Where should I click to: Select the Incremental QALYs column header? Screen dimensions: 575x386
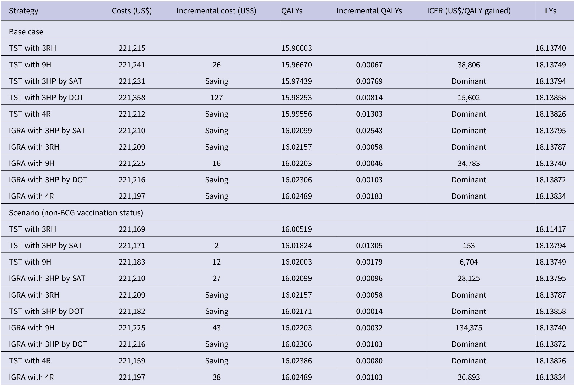(x=369, y=11)
